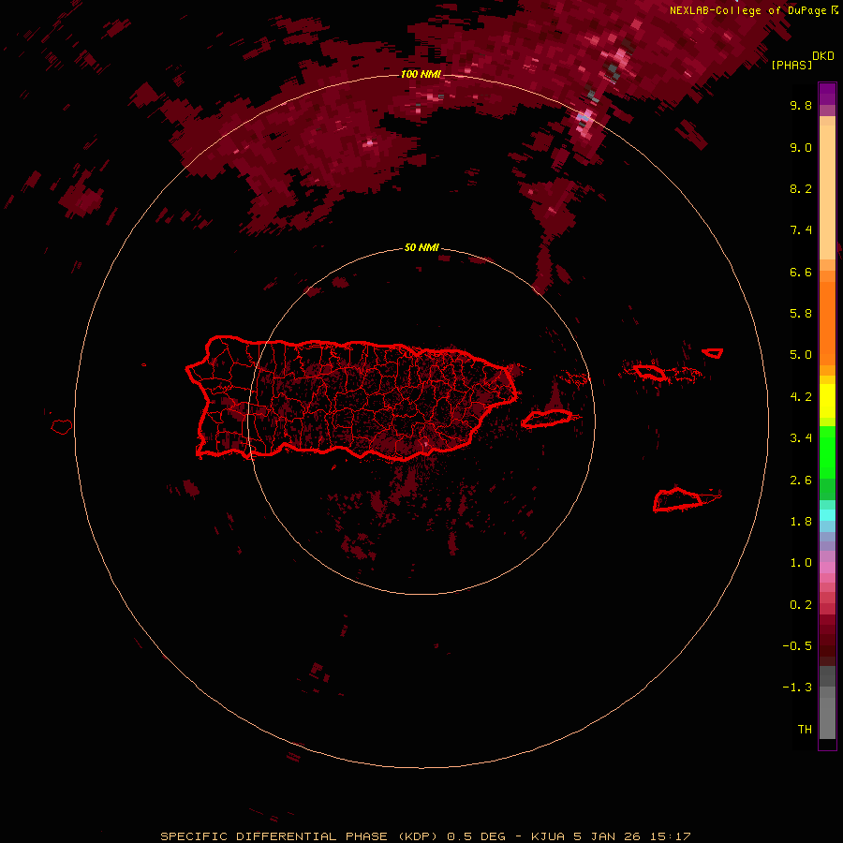Click the KJUA 5 JAN 26 15:17 timestamp
The image size is (843, 843).
click(611, 836)
